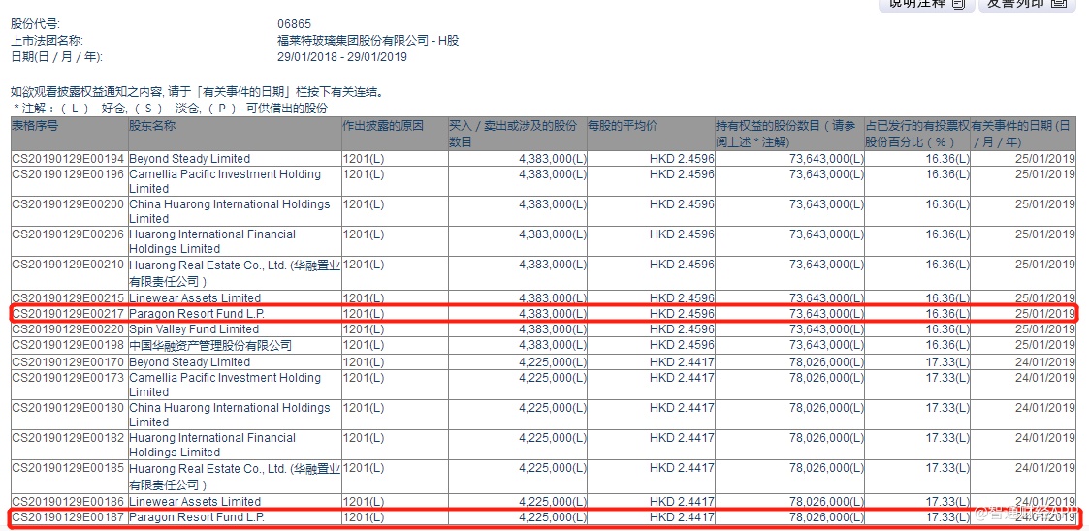Select serial number CS20190129E00198
This screenshot has width=1089, height=531.
(68, 346)
